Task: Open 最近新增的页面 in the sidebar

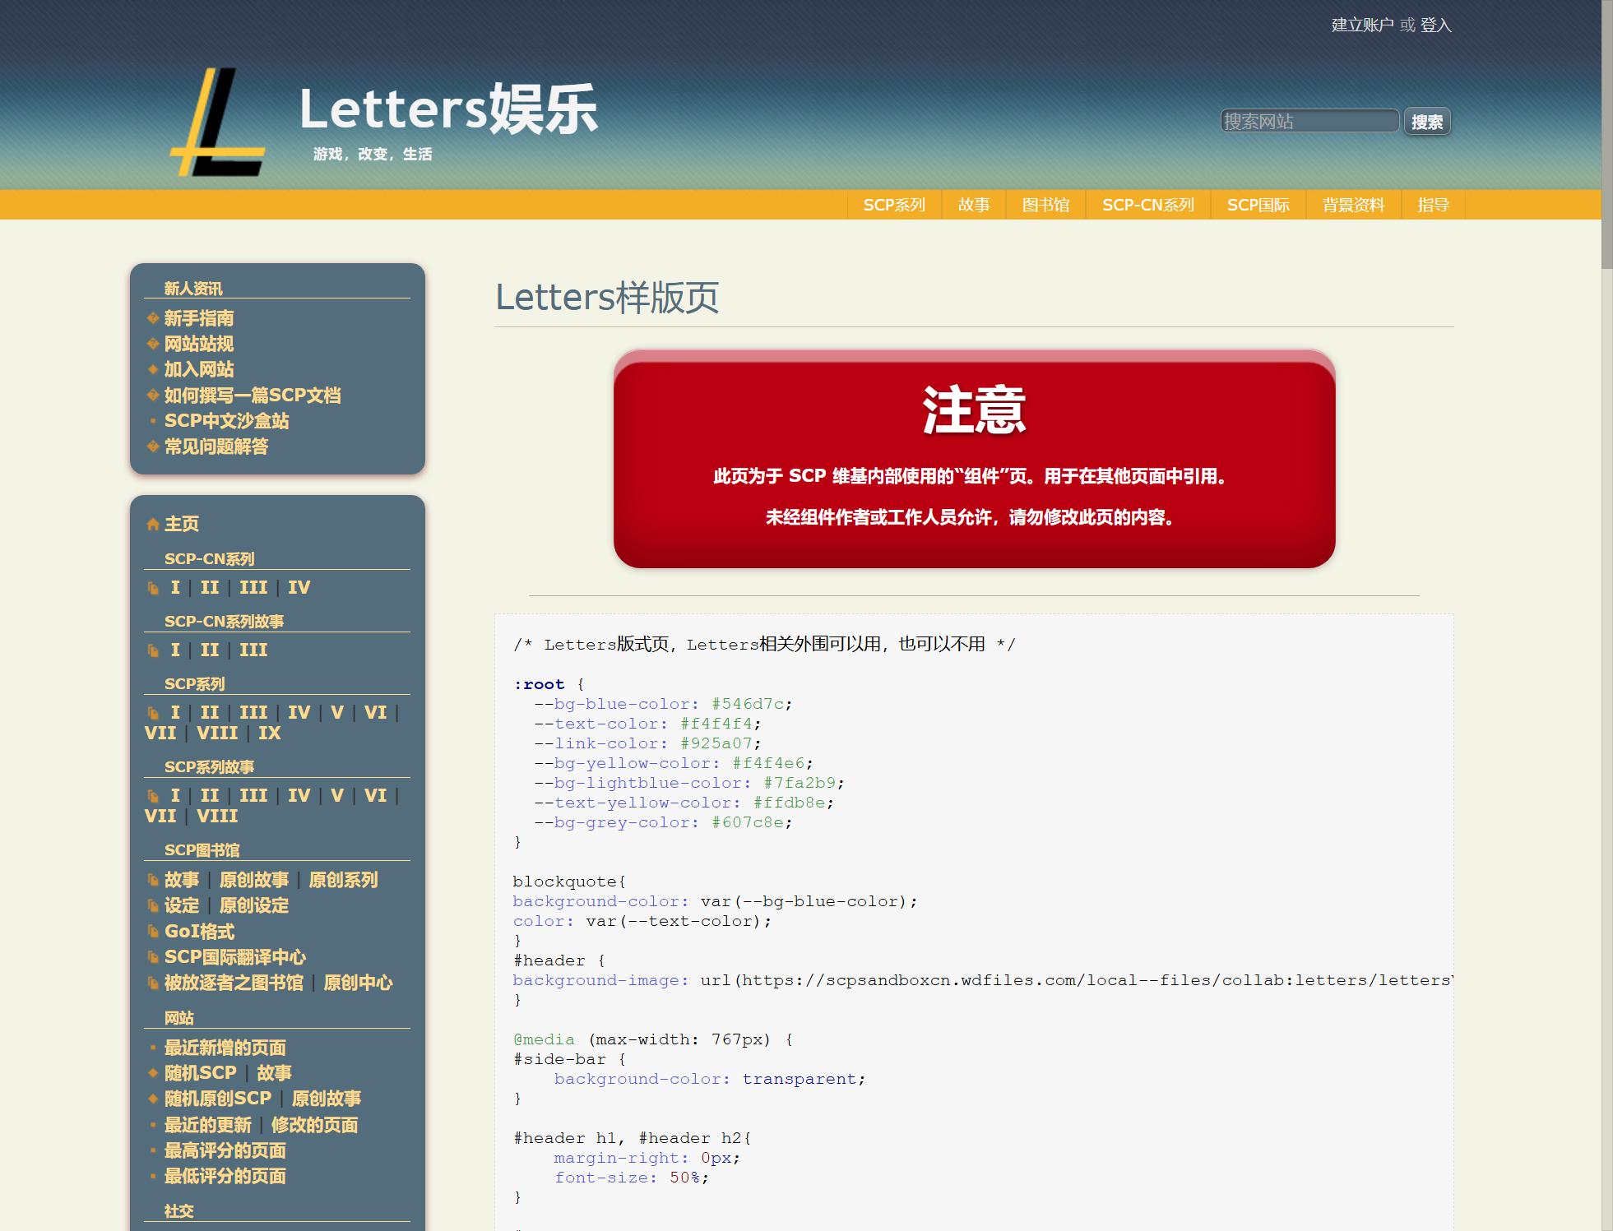Action: click(226, 1048)
